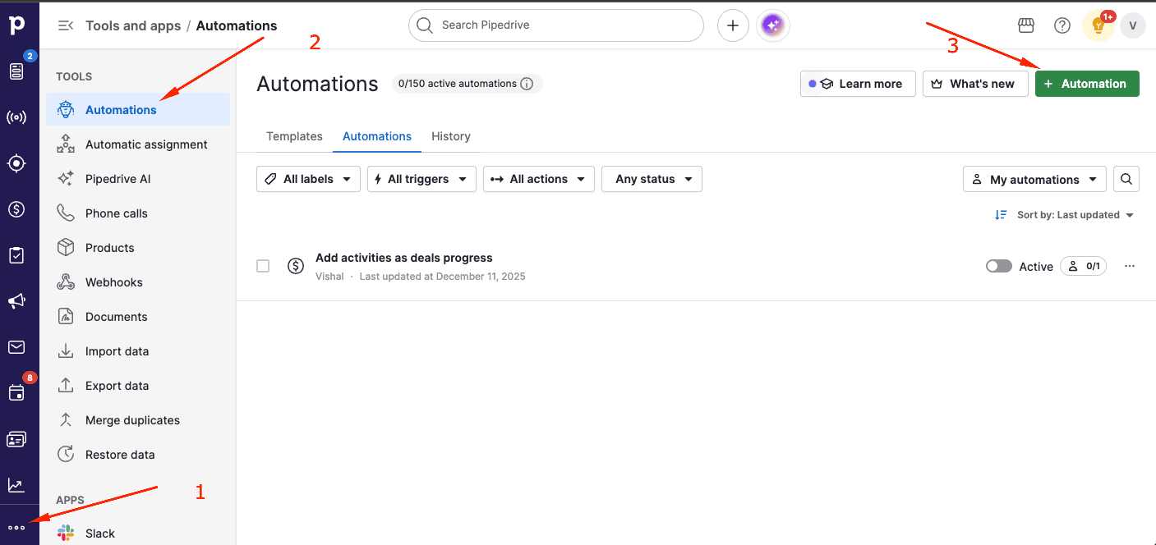Switch to the History tab

(x=451, y=136)
